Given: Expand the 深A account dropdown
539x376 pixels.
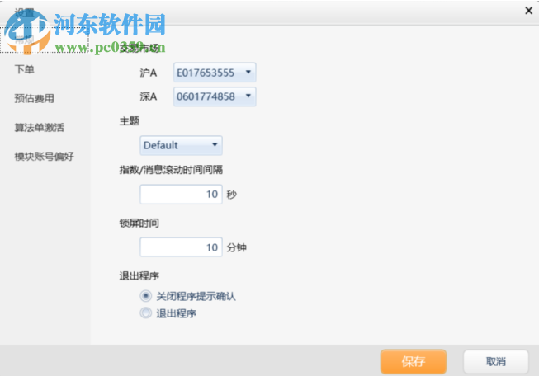Looking at the screenshot, I should coord(215,96).
